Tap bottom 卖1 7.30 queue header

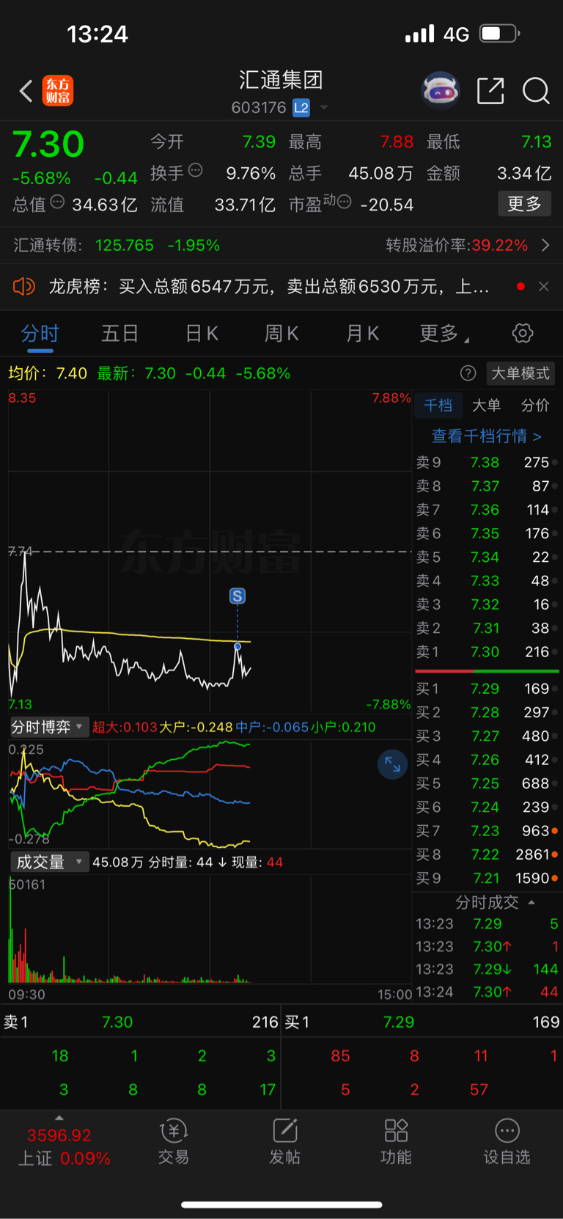tap(141, 1022)
